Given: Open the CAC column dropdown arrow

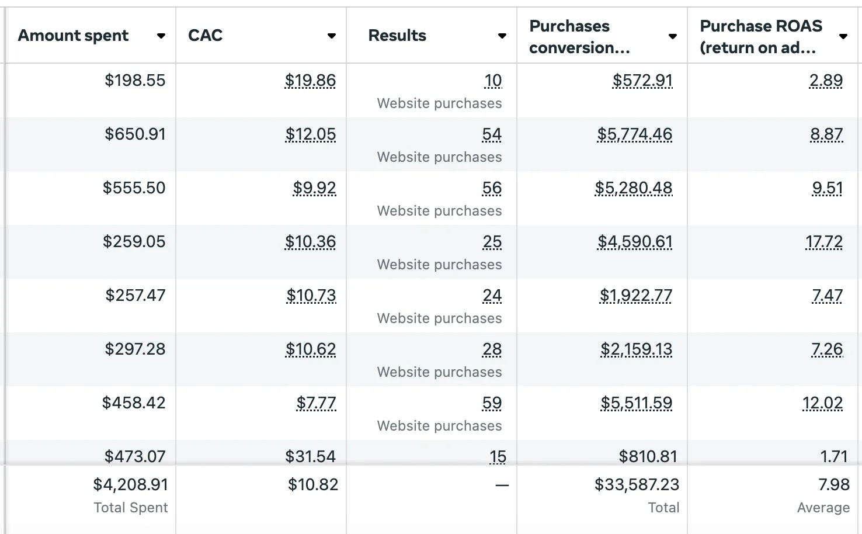Looking at the screenshot, I should pos(331,36).
